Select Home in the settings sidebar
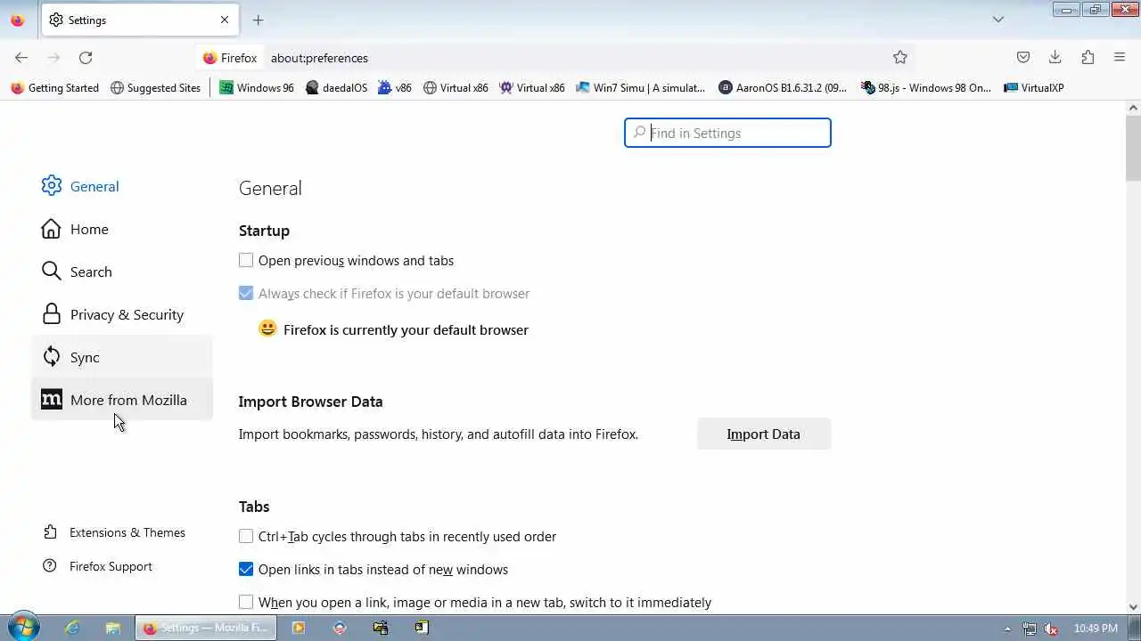1141x641 pixels. coord(122,229)
